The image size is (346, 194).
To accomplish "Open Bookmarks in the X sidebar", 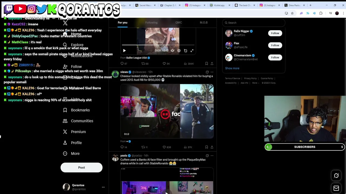I will (x=76, y=110).
